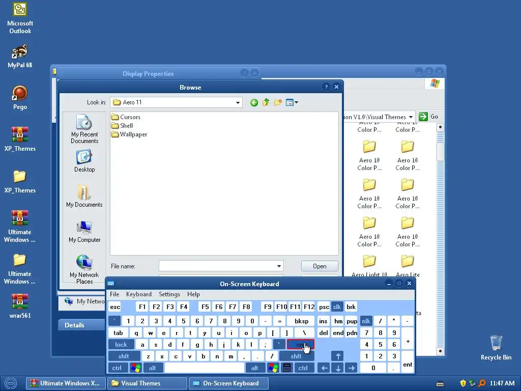Click the right Windows logo key
521x391 pixels.
click(x=273, y=368)
